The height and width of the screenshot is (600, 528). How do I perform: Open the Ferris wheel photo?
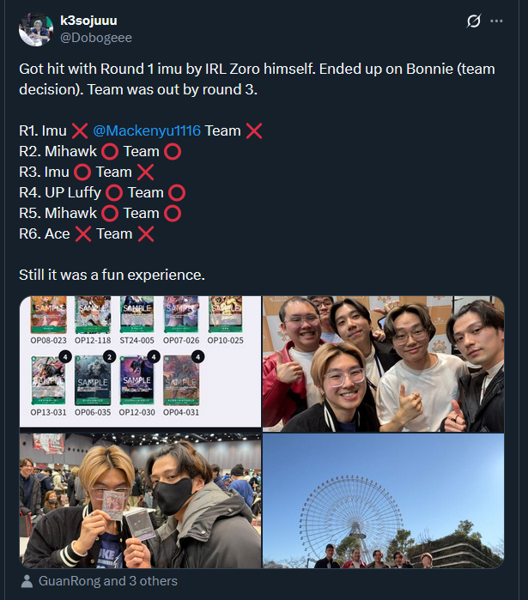pos(384,500)
